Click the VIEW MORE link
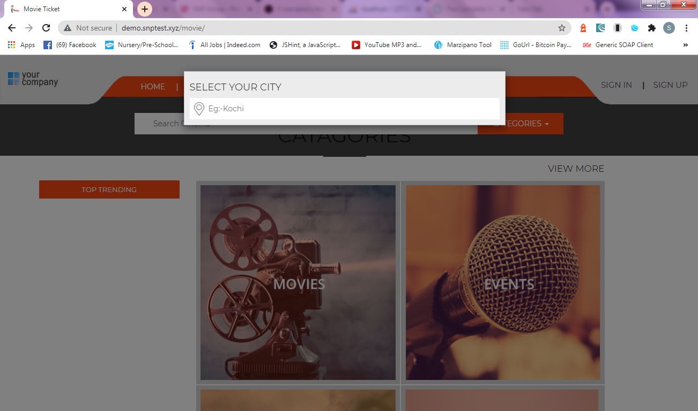This screenshot has height=411, width=698. 575,168
